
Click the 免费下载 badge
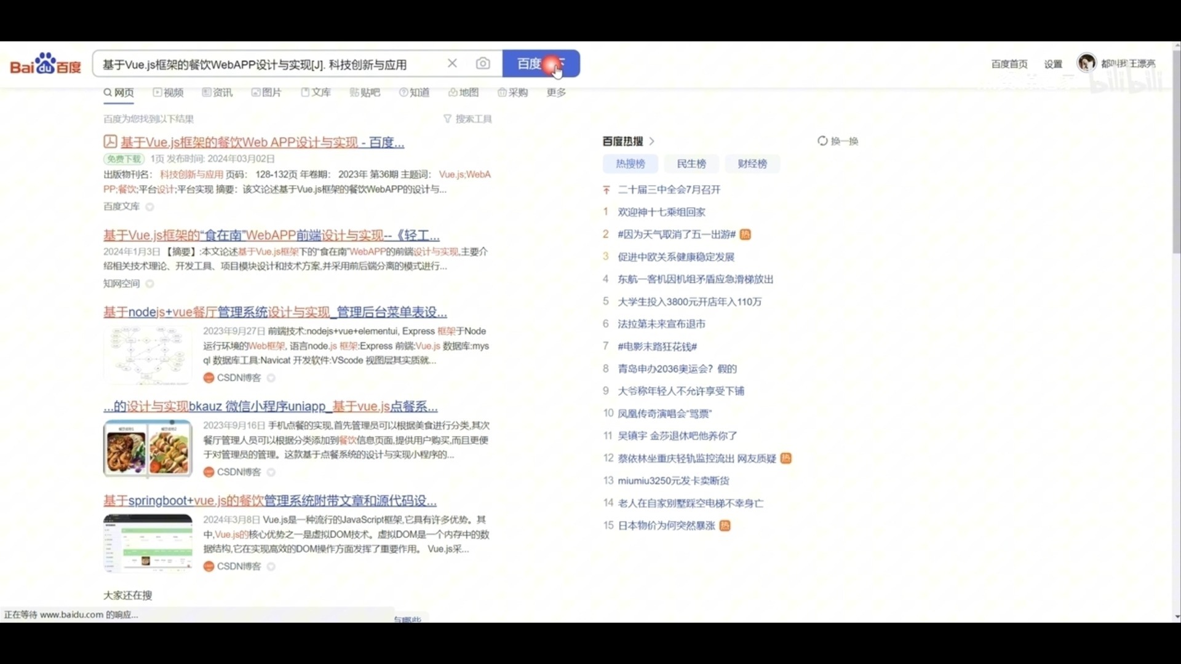[124, 159]
